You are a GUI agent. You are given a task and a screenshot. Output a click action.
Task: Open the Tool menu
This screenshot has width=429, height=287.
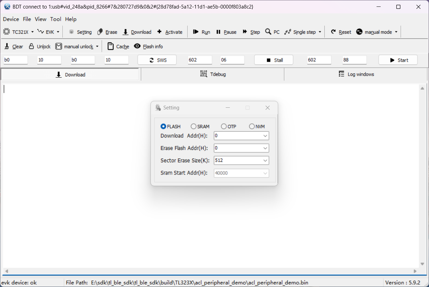(55, 19)
